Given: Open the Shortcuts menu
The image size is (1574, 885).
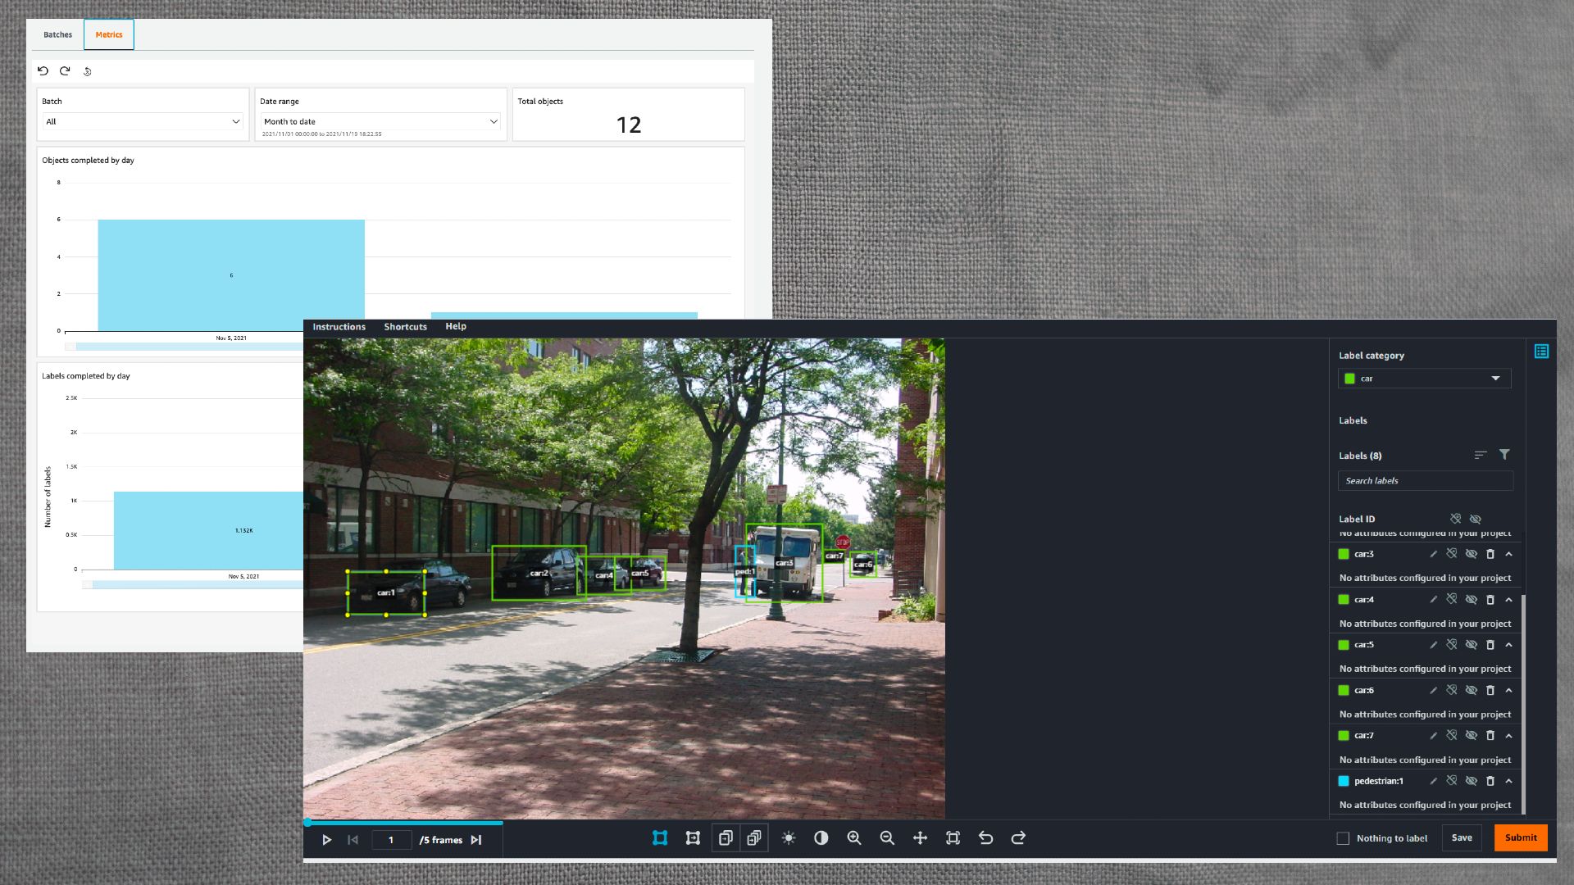Looking at the screenshot, I should [x=405, y=326].
